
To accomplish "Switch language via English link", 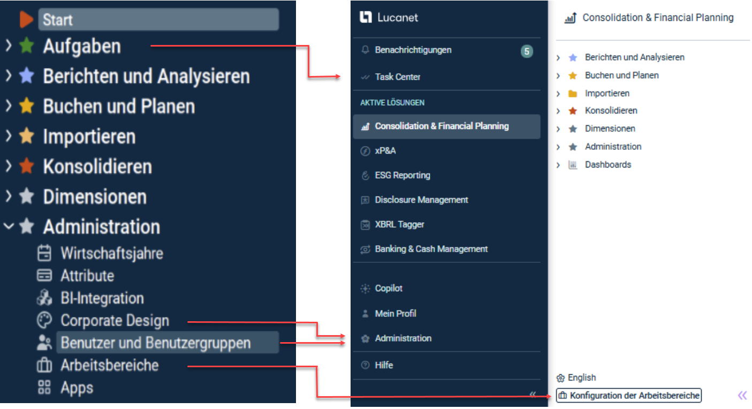I will click(x=581, y=377).
